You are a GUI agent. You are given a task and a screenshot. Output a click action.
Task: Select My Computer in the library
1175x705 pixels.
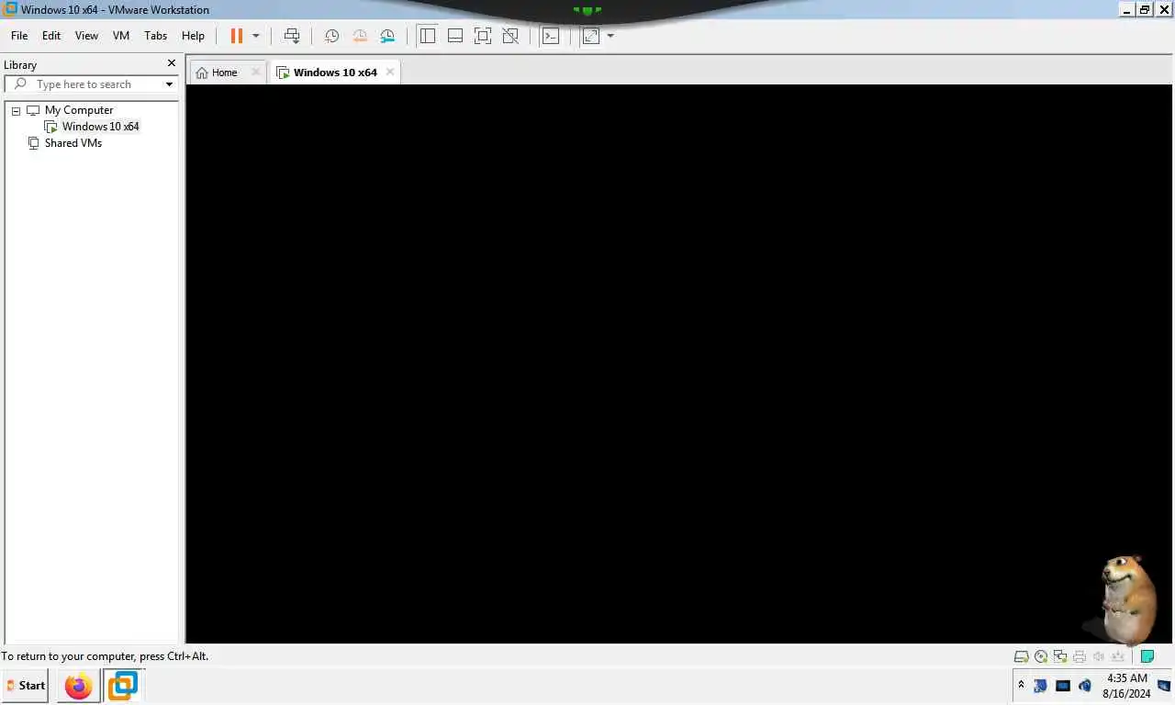click(x=79, y=110)
